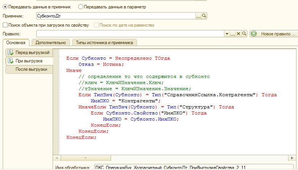Click 'Имя обработчика' input field
Screen dimensions: 298x170
(x=194, y=167)
